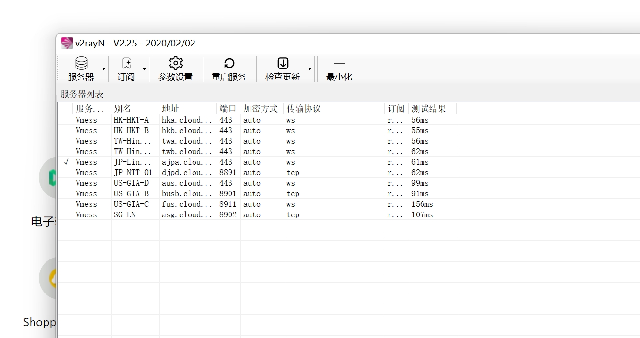Click the 107ms test result cell
Image resolution: width=640 pixels, height=338 pixels.
[422, 214]
